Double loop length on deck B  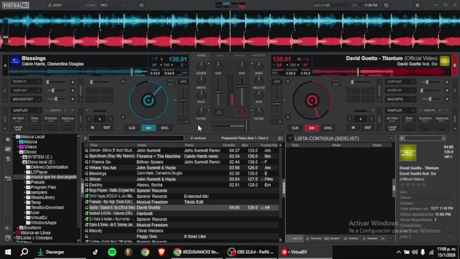[371, 119]
